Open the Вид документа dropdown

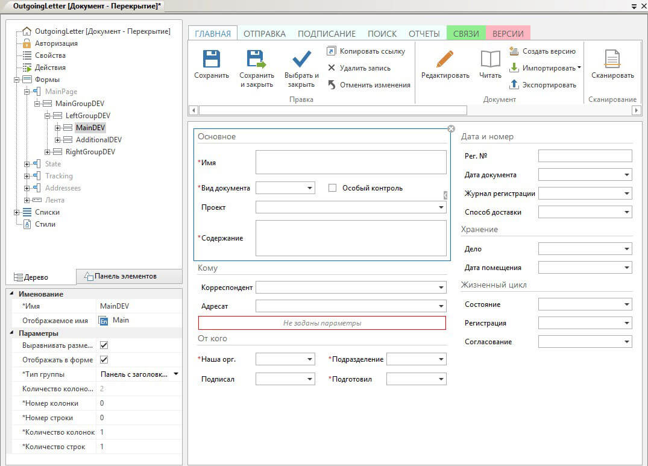[310, 188]
